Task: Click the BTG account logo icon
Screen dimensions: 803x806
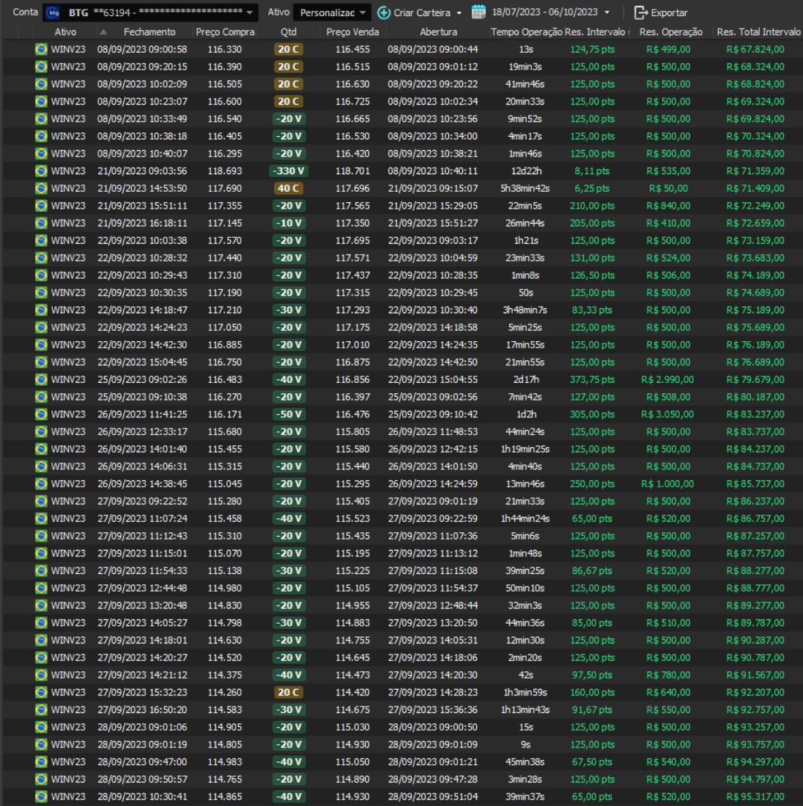Action: click(x=52, y=12)
